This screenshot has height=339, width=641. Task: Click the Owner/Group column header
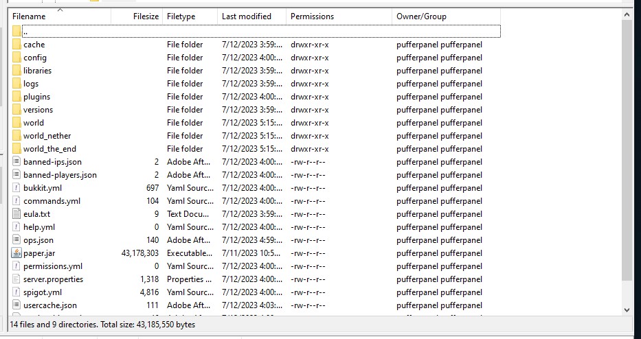421,16
